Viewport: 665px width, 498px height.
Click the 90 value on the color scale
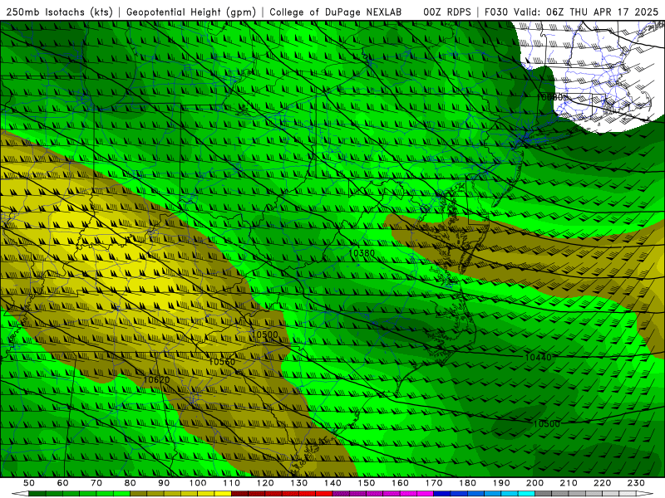pos(164,483)
